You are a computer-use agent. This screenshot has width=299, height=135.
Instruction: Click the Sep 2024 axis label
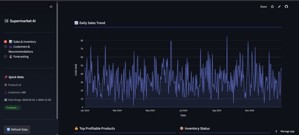[x=217, y=111]
